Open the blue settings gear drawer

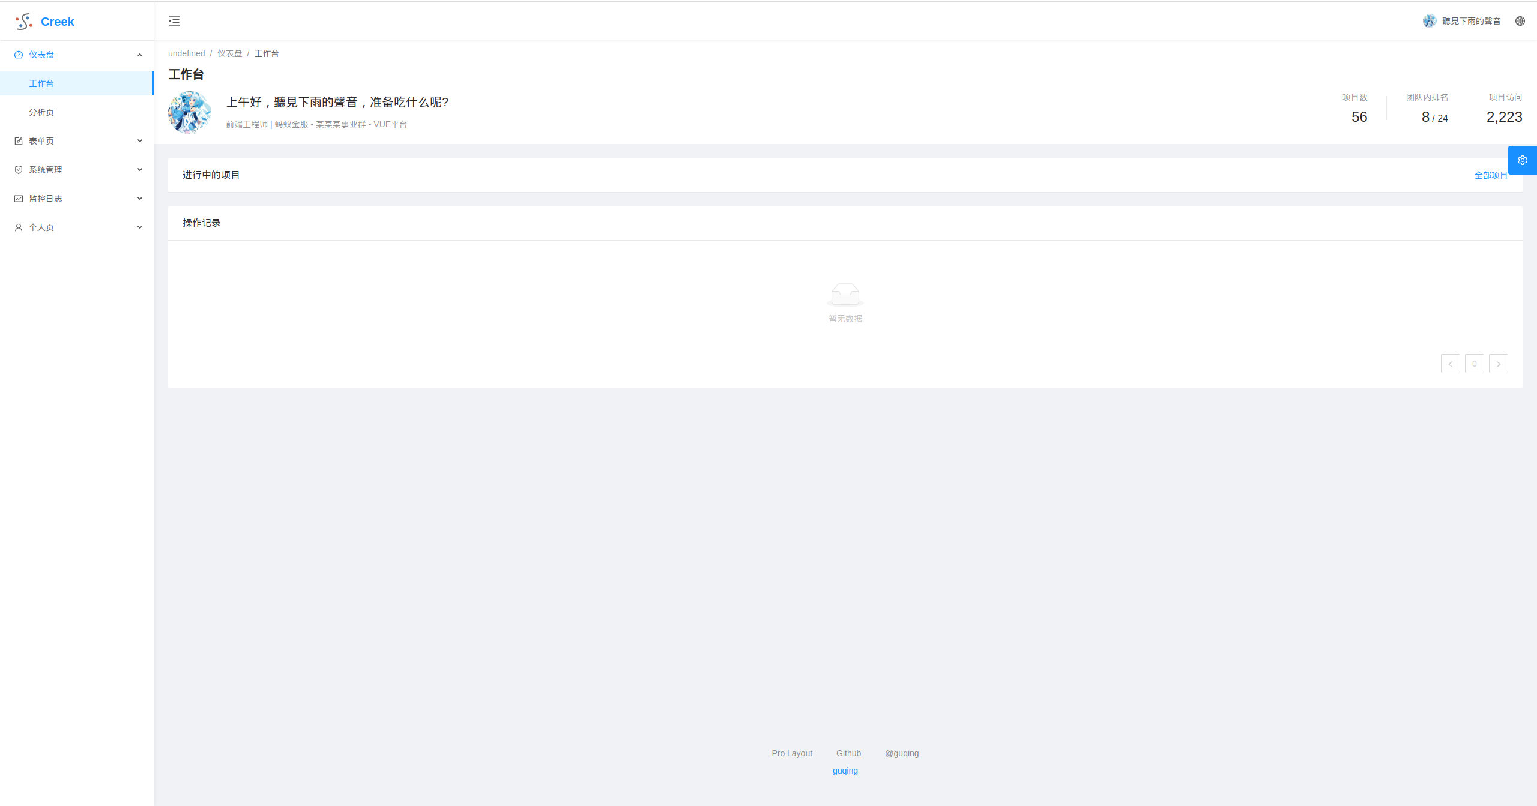[x=1522, y=160]
